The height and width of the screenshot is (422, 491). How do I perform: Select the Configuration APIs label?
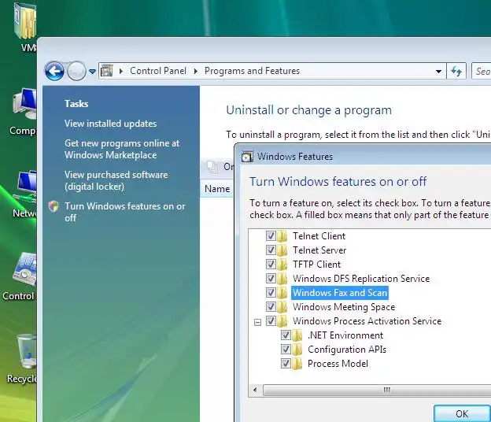click(x=347, y=350)
